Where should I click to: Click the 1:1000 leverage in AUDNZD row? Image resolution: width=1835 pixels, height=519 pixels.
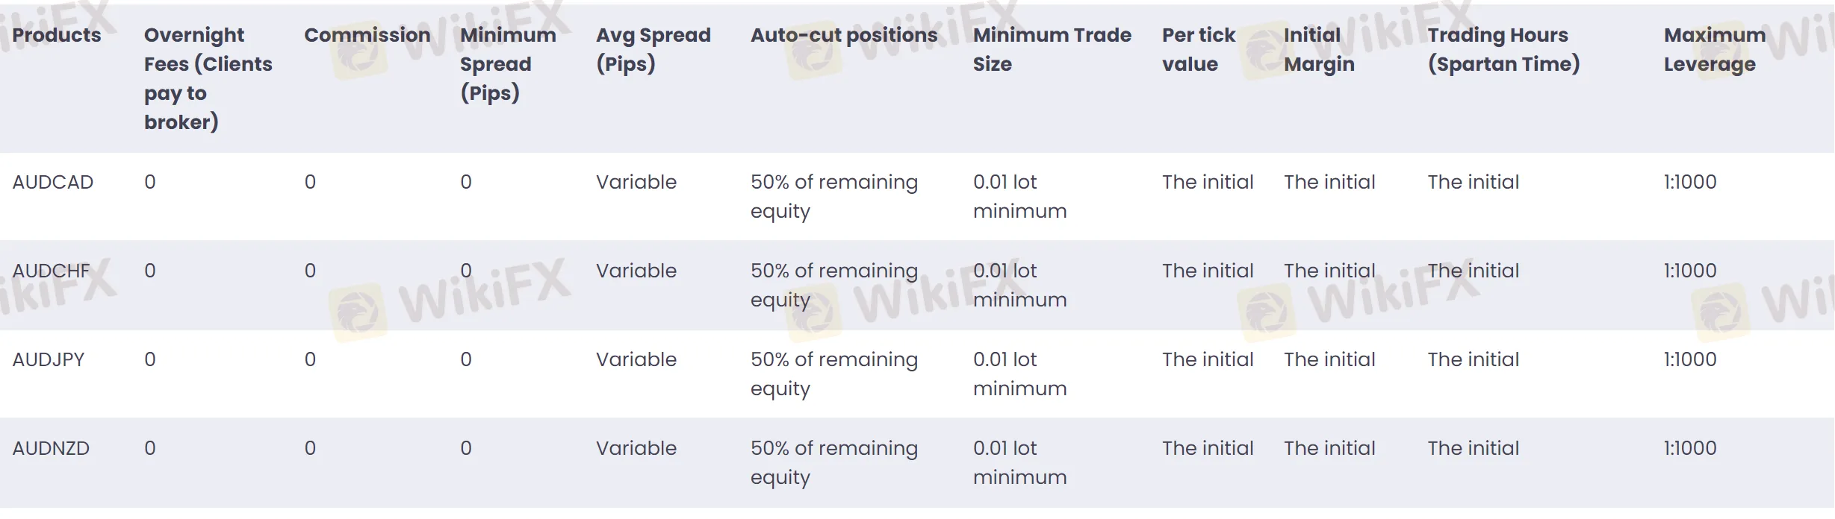coord(1689,448)
